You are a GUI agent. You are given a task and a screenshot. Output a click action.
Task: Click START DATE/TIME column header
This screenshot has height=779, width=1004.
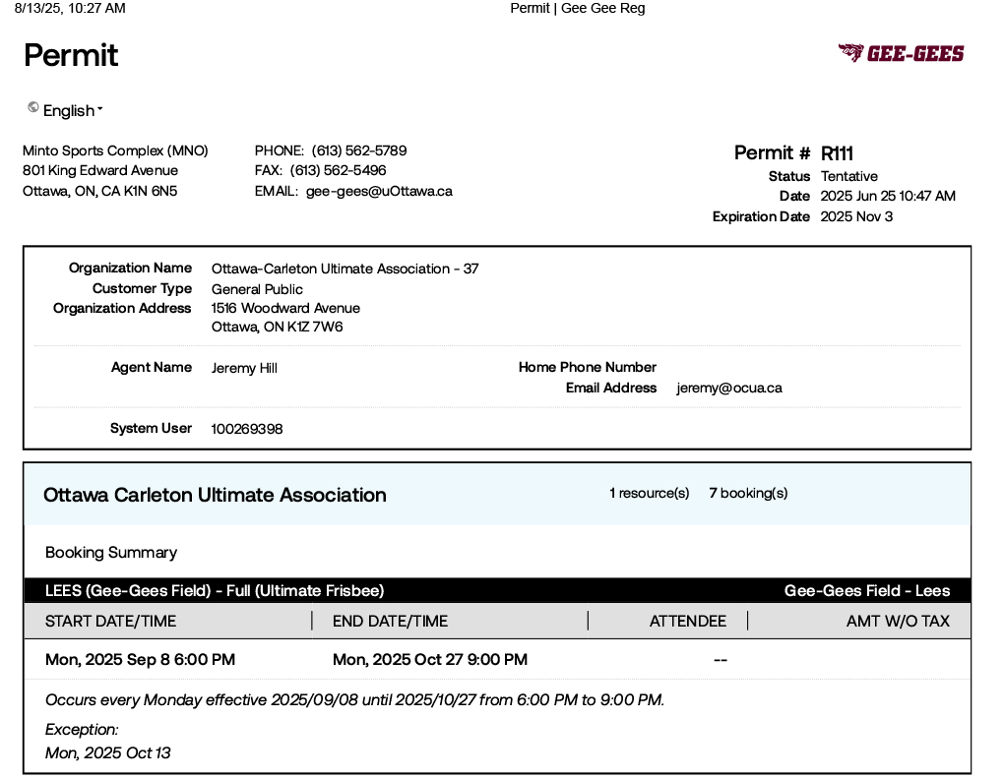(x=111, y=621)
